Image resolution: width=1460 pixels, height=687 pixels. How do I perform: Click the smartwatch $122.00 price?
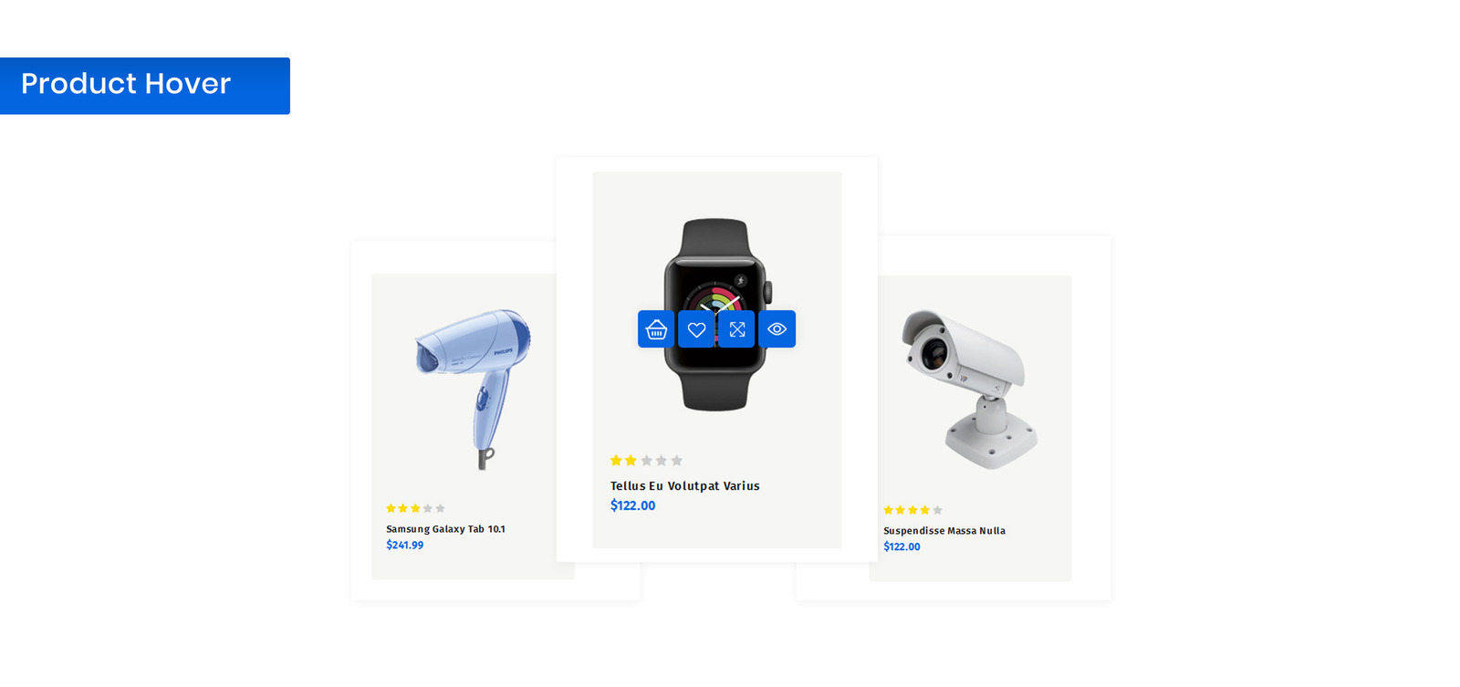pyautogui.click(x=632, y=505)
